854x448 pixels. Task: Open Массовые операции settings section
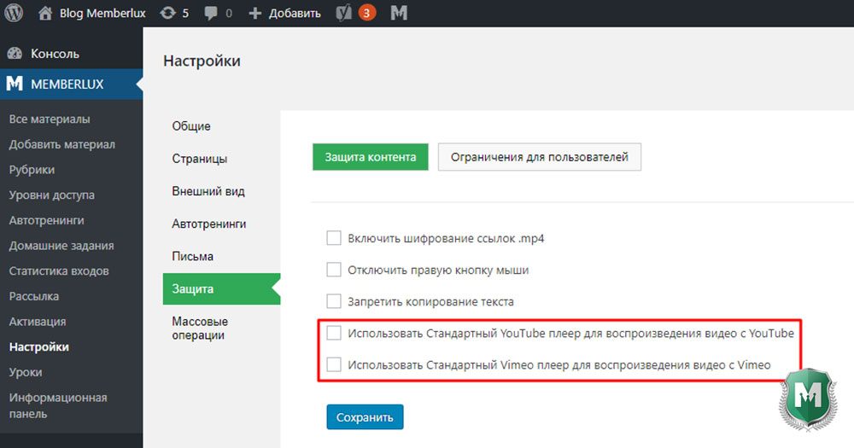pos(200,329)
